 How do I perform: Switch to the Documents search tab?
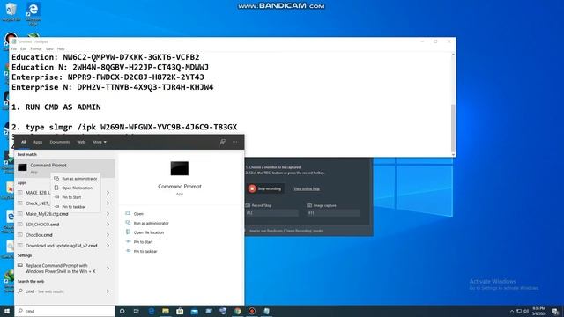[x=60, y=142]
